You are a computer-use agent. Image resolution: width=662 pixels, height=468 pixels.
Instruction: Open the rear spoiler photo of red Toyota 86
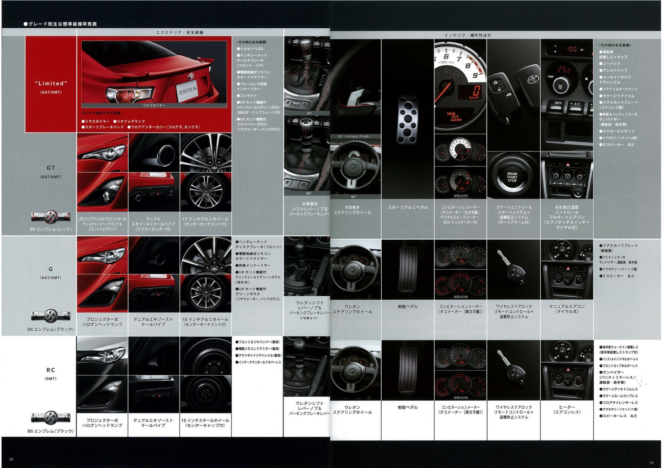pos(154,73)
